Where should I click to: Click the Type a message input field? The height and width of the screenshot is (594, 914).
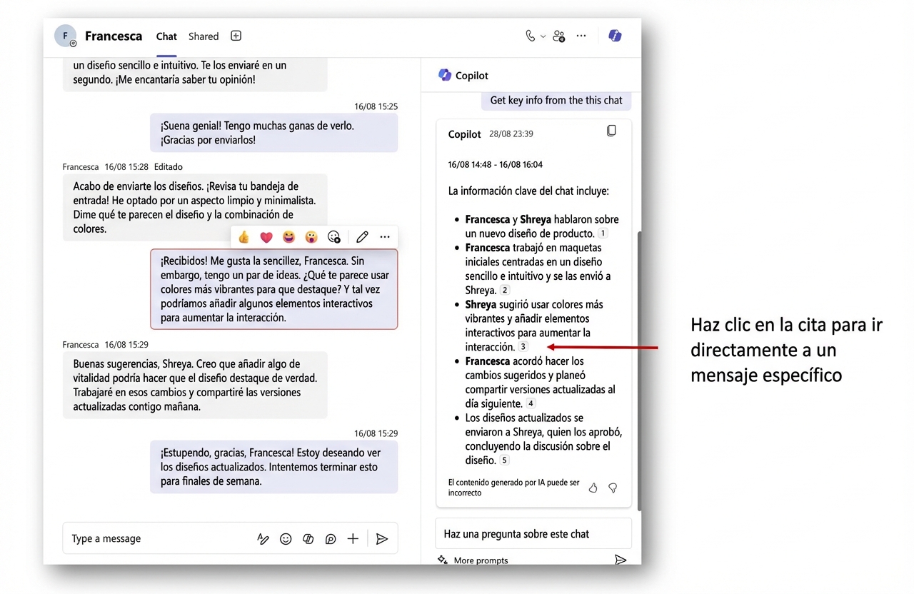(143, 538)
